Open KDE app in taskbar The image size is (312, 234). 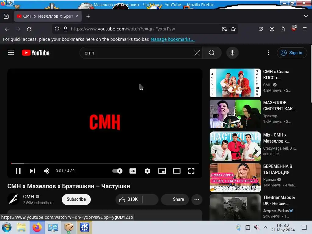85,227
